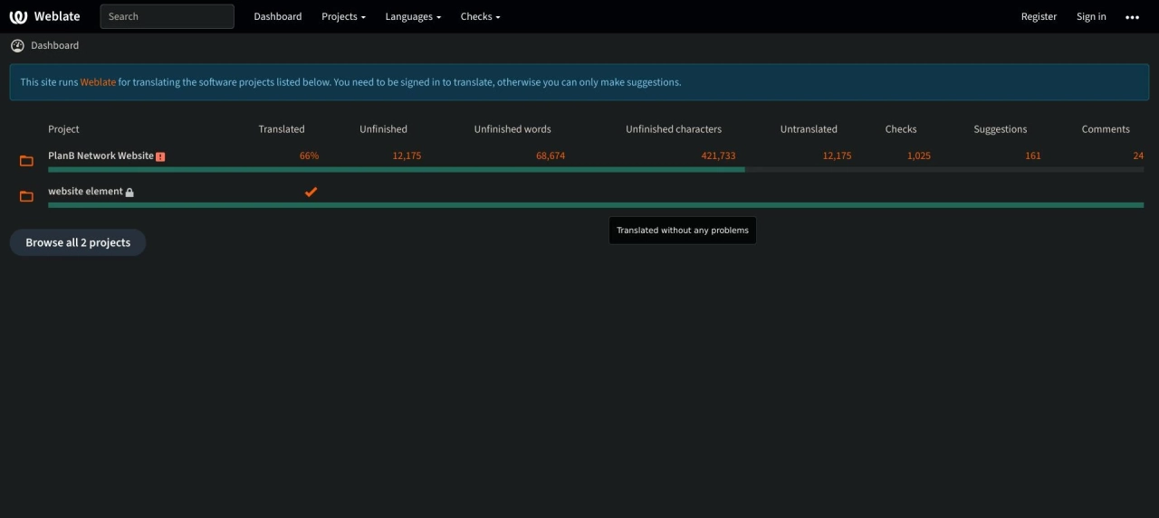
Task: Click the Comments column header
Action: (x=1106, y=129)
